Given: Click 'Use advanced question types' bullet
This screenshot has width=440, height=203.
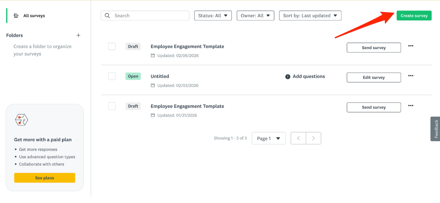Looking at the screenshot, I should coord(47,157).
